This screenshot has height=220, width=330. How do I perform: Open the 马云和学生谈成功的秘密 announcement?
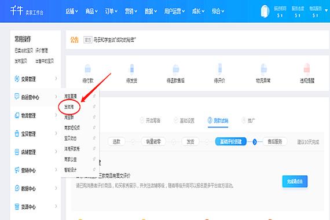(115, 40)
